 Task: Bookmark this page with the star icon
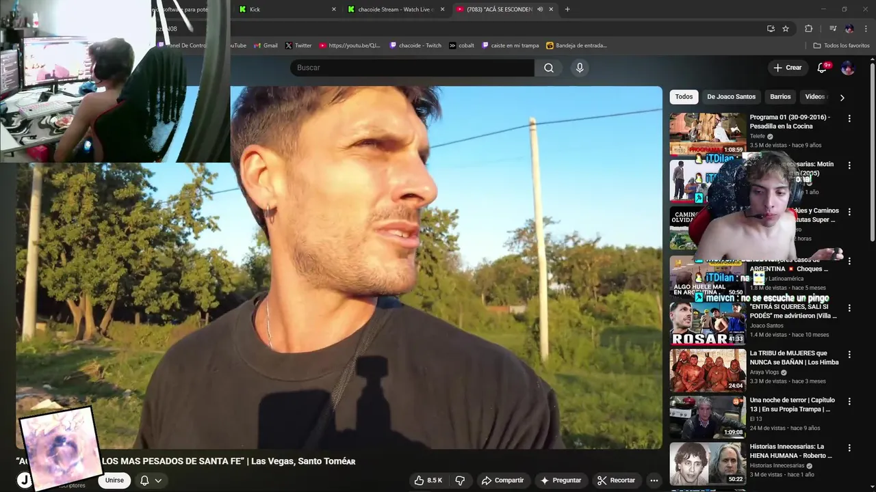(786, 29)
